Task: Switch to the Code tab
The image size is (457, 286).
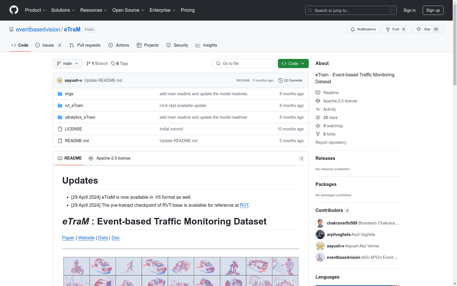Action: 20,45
